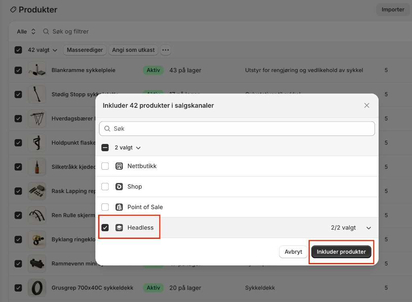Viewport: 412px width, 302px height.
Task: Focus the Søk og filtrer field
Action: [71, 31]
